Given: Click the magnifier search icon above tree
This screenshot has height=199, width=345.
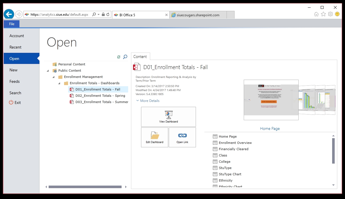Looking at the screenshot, I should click(125, 57).
